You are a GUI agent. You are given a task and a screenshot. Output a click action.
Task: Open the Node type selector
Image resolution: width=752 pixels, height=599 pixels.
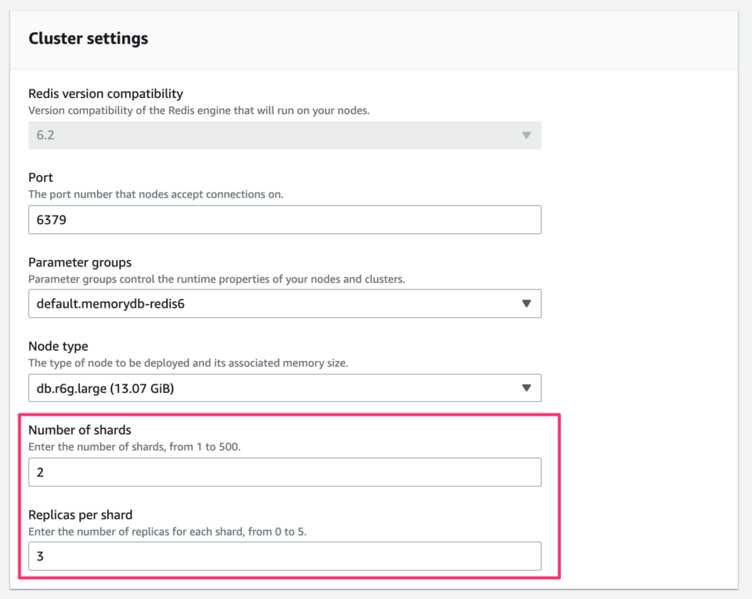pos(284,388)
